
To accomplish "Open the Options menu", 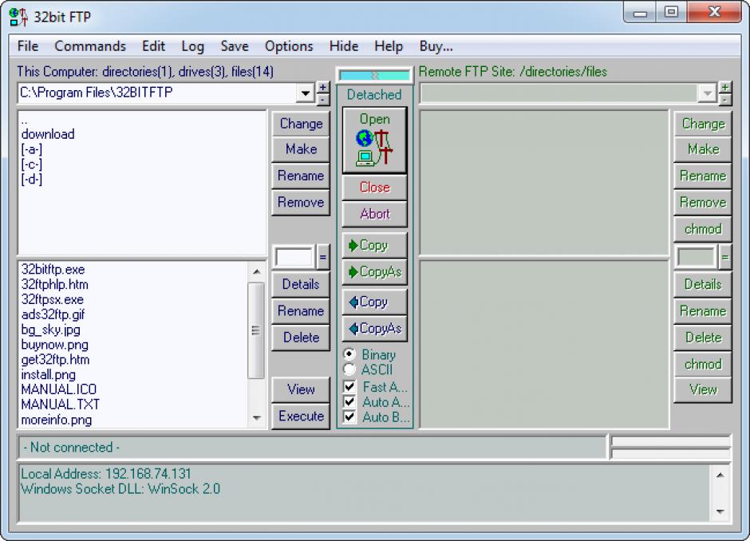I will tap(289, 46).
